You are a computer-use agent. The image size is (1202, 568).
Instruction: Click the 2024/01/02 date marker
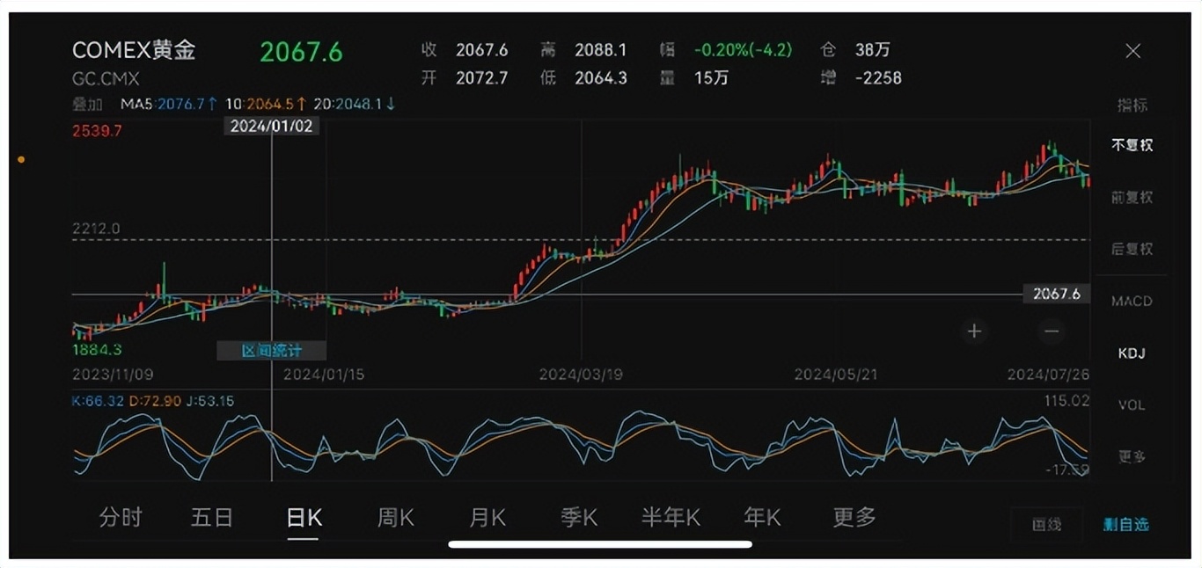271,125
